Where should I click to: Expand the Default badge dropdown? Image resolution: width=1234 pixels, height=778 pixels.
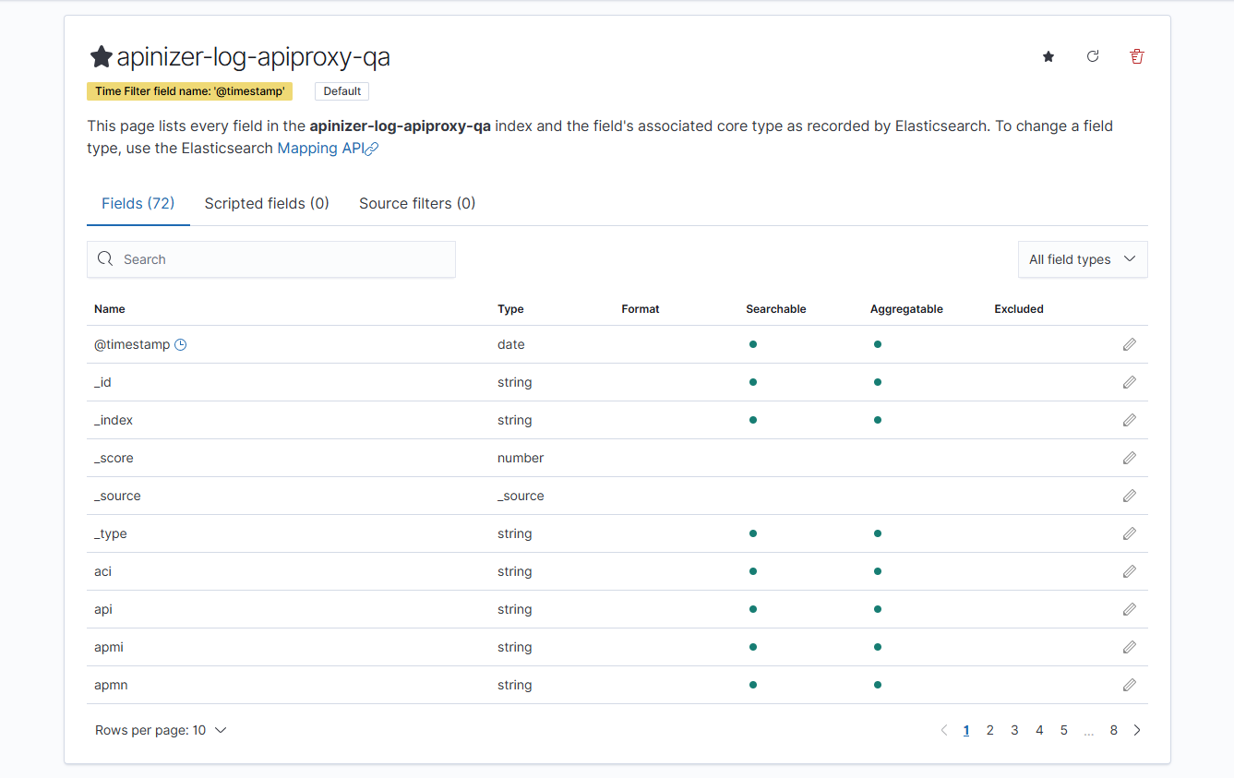[x=341, y=91]
